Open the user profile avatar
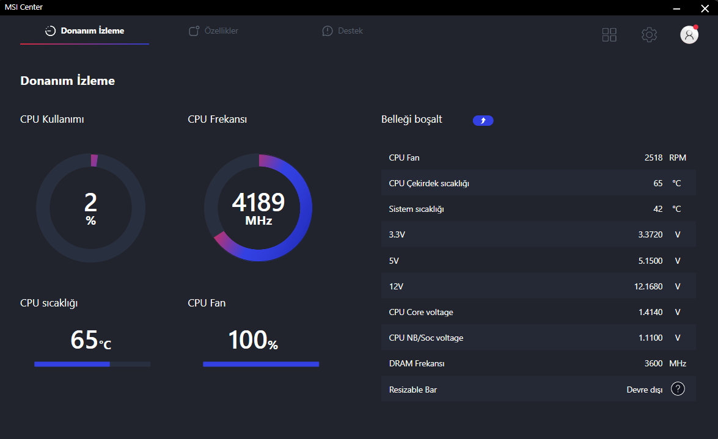The width and height of the screenshot is (718, 439). pos(689,34)
